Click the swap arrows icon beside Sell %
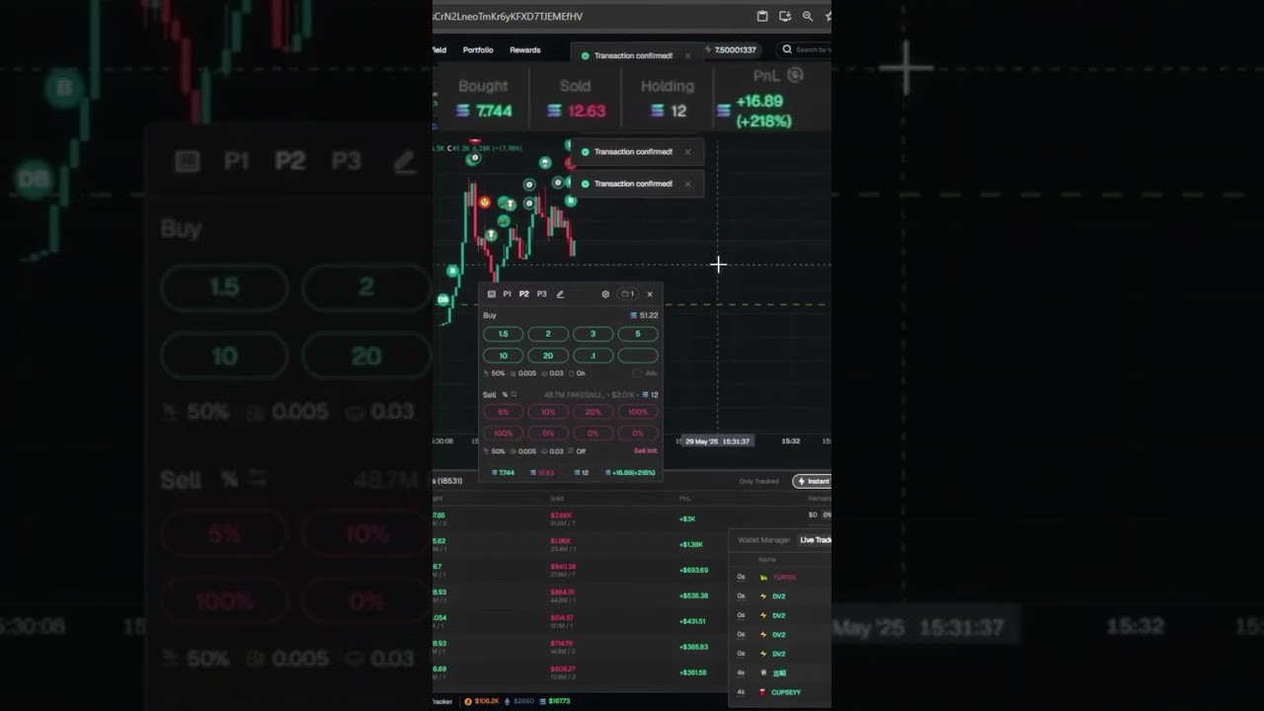Screen dimensions: 1264x711 [513, 394]
